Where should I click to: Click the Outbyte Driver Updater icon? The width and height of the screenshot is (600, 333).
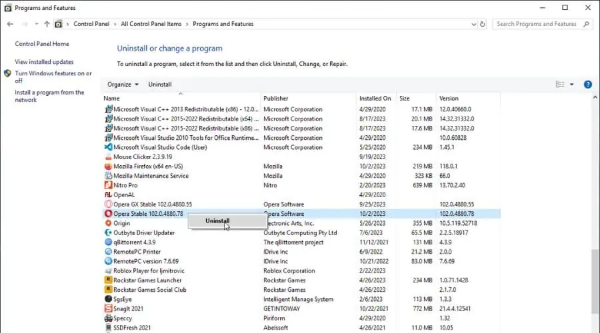point(108,232)
